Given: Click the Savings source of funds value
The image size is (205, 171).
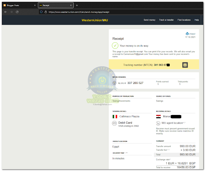Looking at the screenshot, I should coord(160,101).
